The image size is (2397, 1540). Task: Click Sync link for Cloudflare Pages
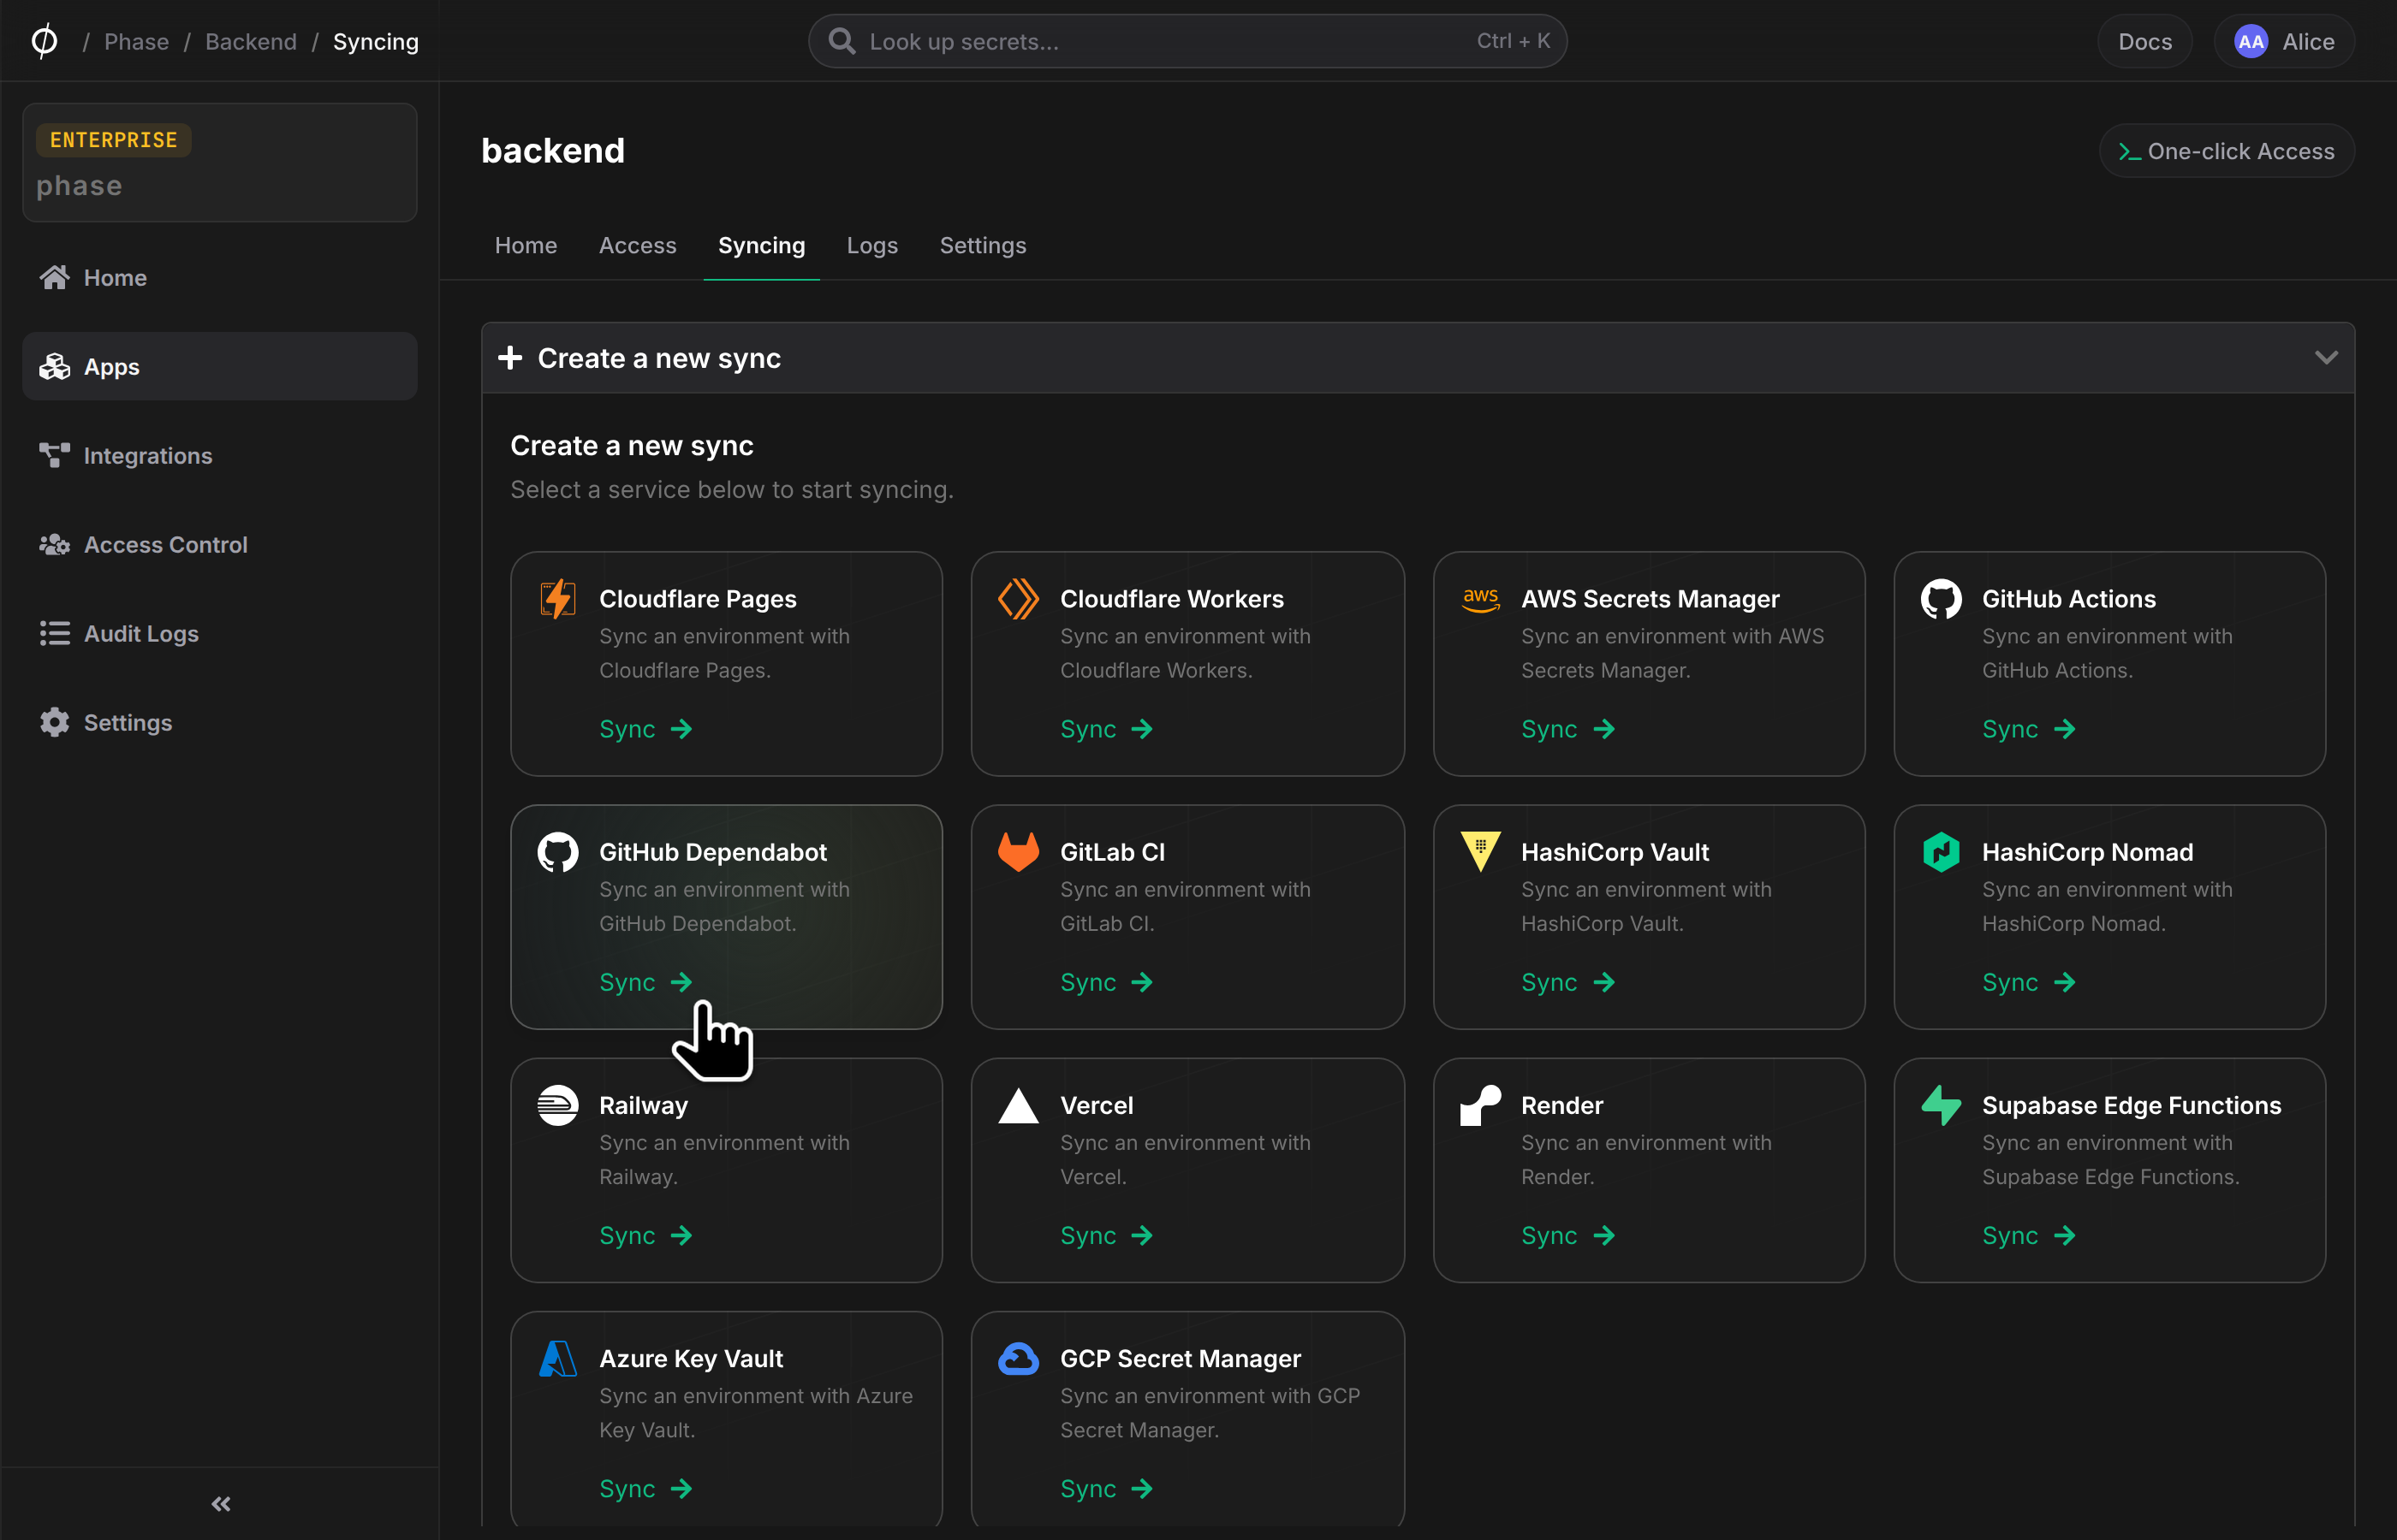[x=645, y=729]
